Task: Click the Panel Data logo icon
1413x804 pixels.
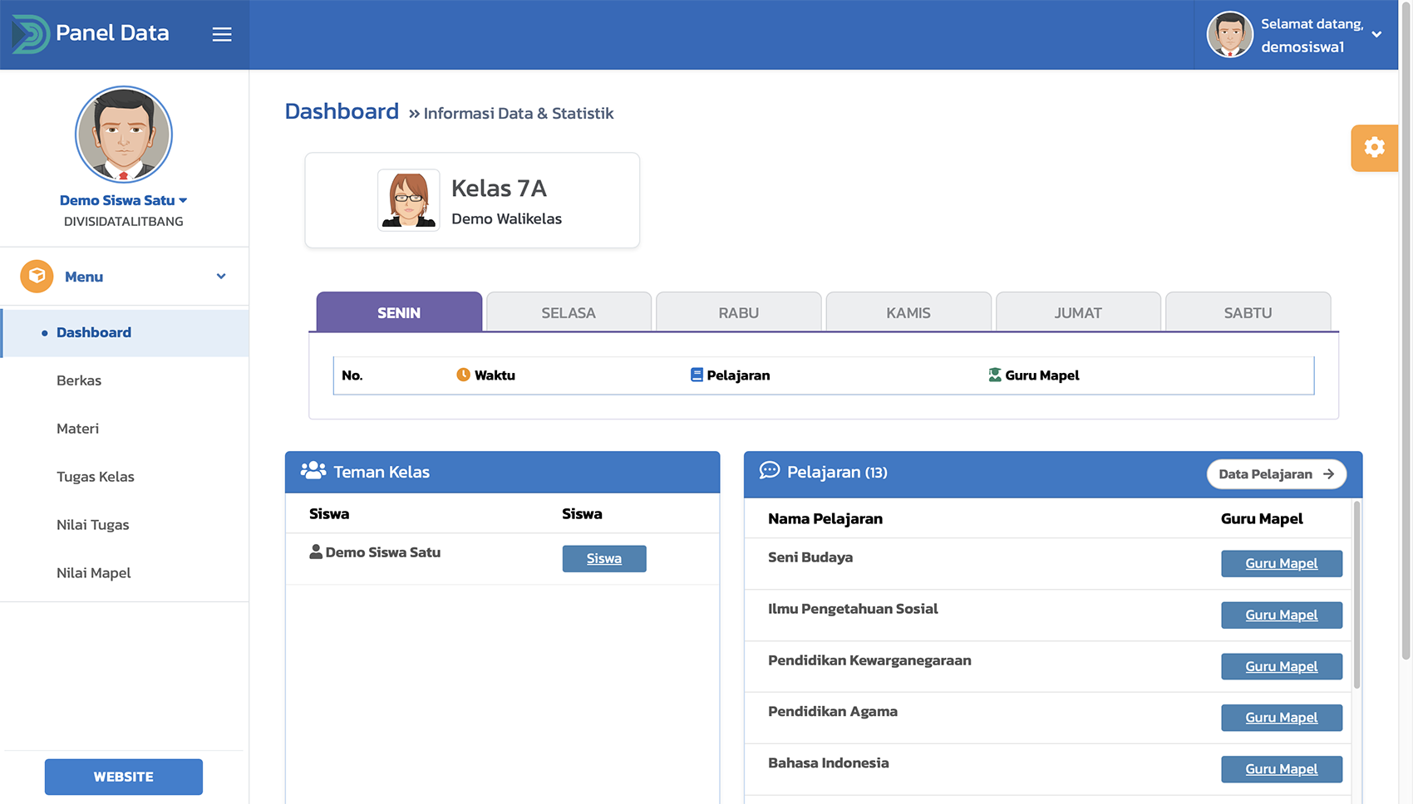Action: [30, 34]
